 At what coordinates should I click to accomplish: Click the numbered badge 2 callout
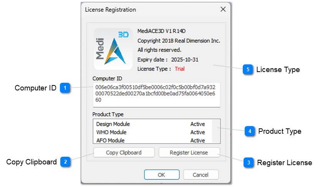point(65,162)
